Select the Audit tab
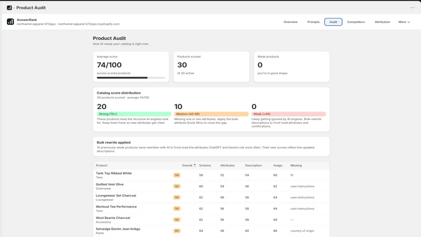The image size is (421, 237). (x=333, y=22)
